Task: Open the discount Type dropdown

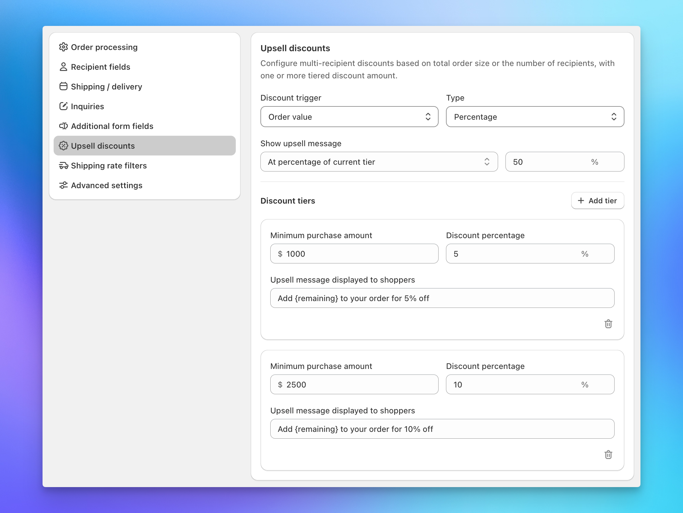Action: click(x=535, y=117)
